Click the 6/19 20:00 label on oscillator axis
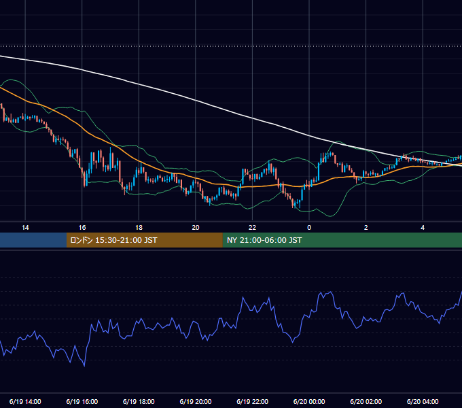Screen dimensions: 462x408 tap(196, 401)
